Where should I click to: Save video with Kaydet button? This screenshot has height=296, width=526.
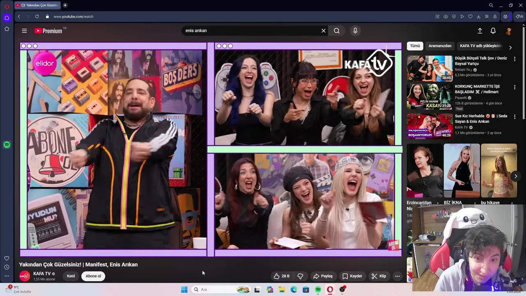point(352,276)
